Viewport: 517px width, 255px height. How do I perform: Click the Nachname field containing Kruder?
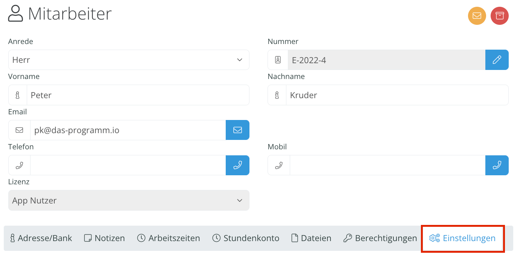(x=397, y=95)
